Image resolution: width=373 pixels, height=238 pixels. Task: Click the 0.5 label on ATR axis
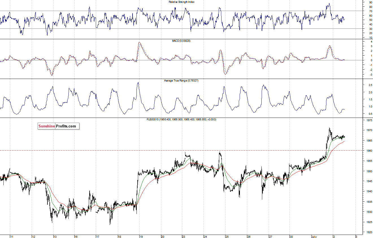pos(370,114)
